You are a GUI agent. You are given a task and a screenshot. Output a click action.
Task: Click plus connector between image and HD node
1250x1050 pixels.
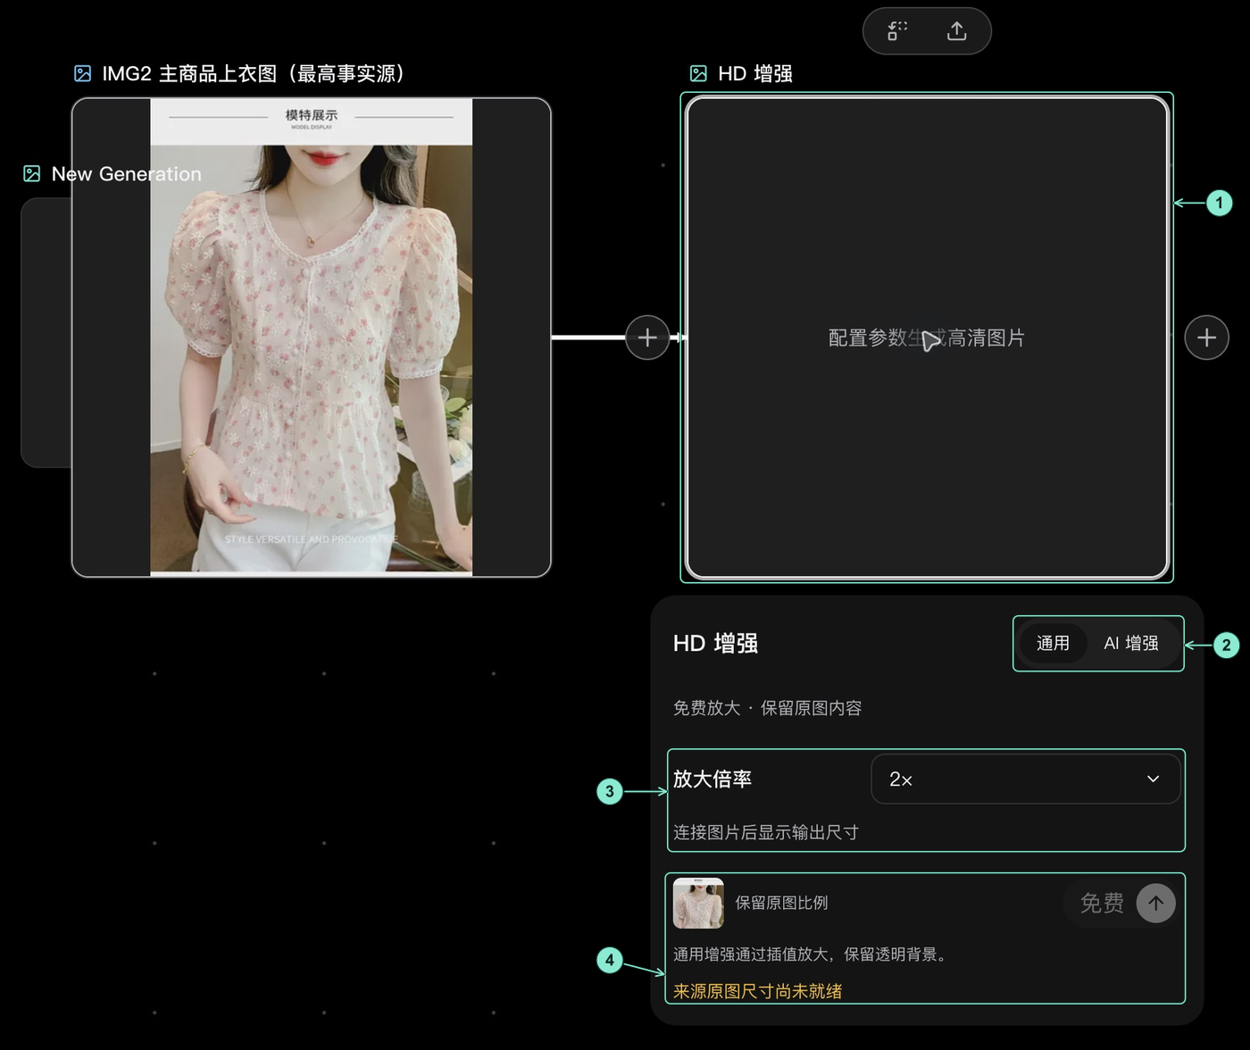[647, 337]
